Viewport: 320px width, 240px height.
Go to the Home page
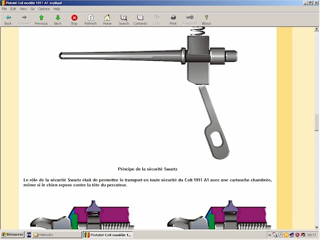coord(107,20)
